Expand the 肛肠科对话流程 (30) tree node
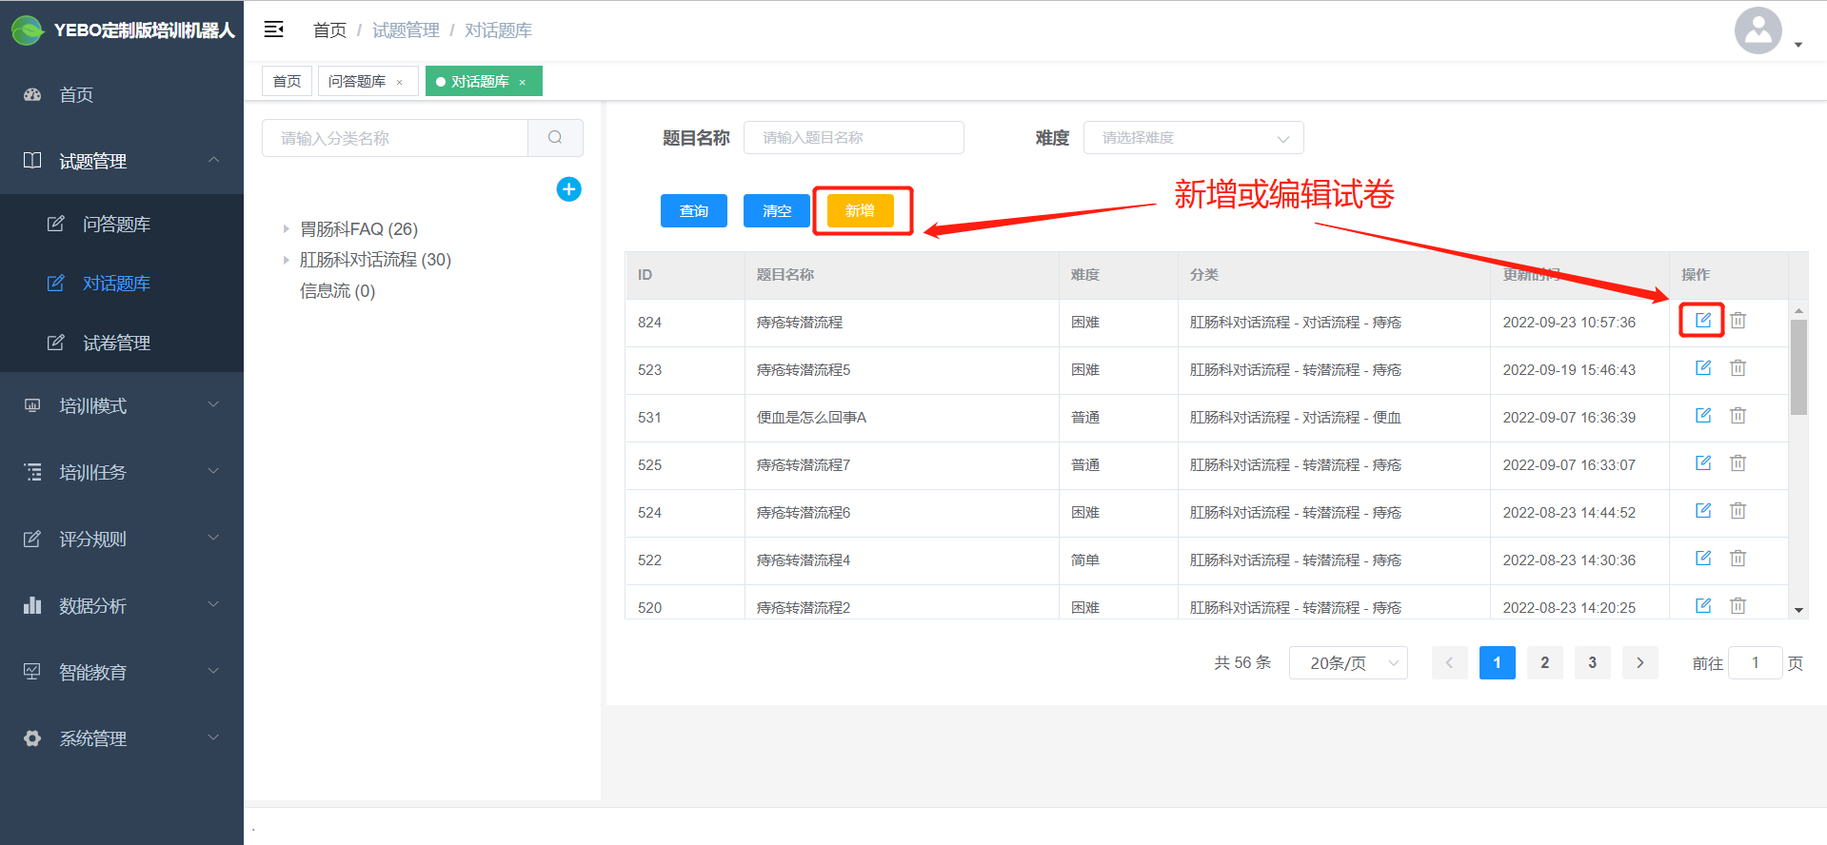Viewport: 1827px width, 845px height. pos(286,259)
